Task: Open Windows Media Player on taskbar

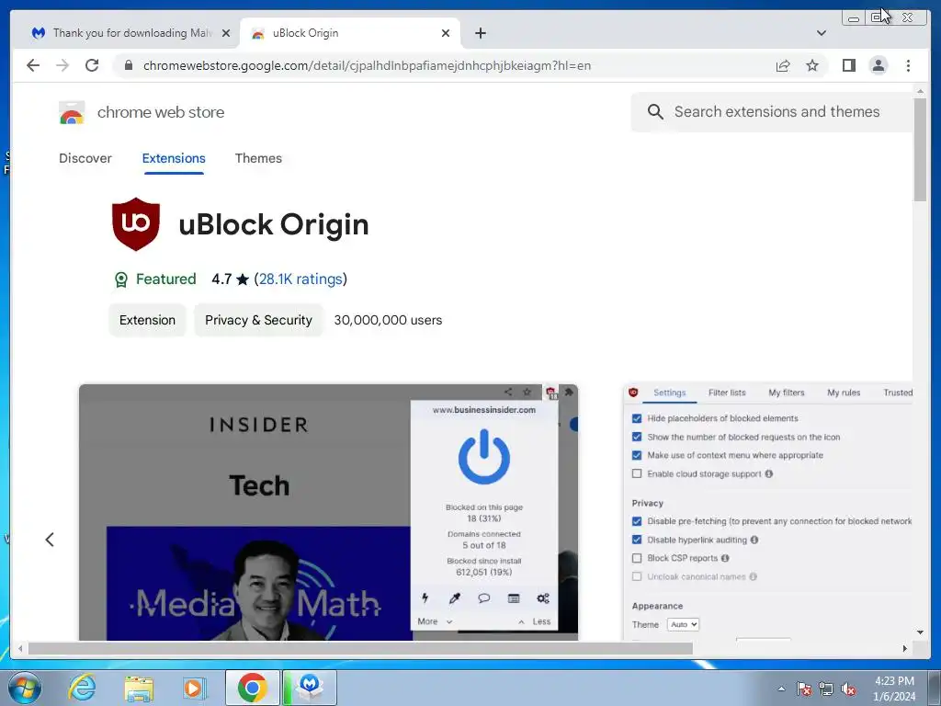Action: (x=193, y=688)
